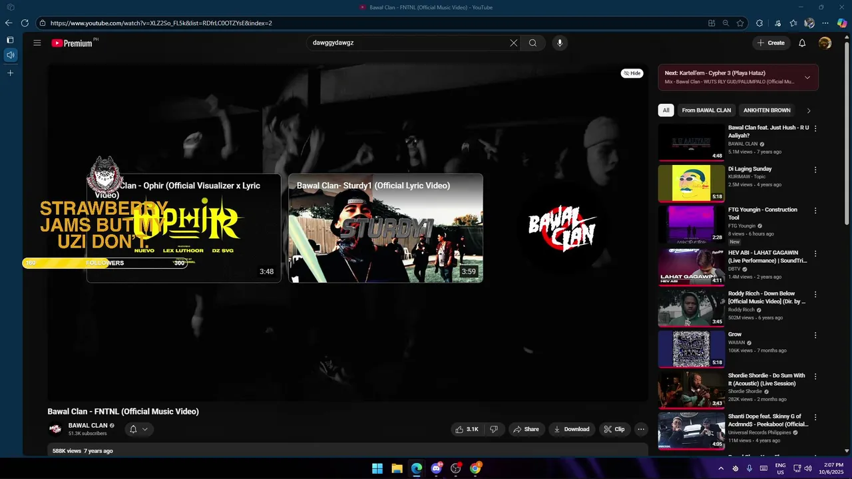Open the Edge favorites list icon

(x=793, y=23)
